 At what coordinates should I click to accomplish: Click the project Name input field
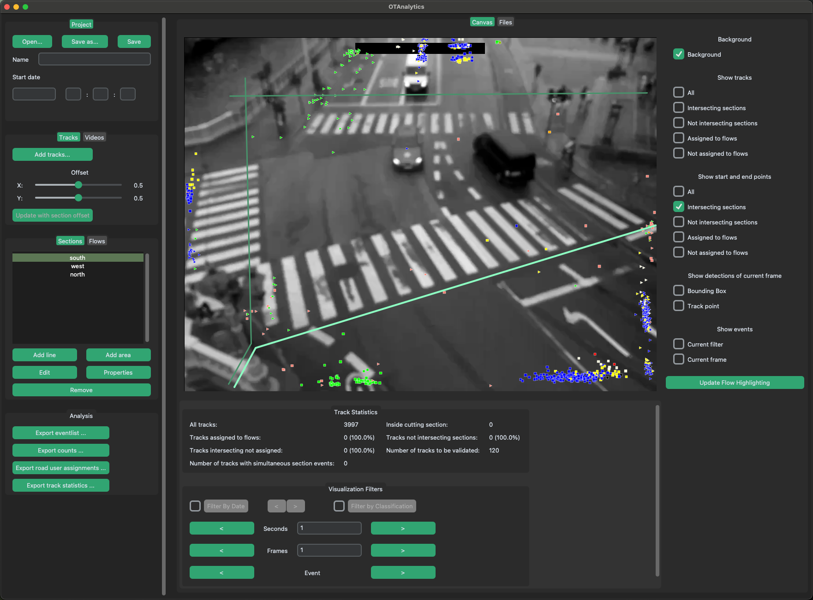click(94, 59)
